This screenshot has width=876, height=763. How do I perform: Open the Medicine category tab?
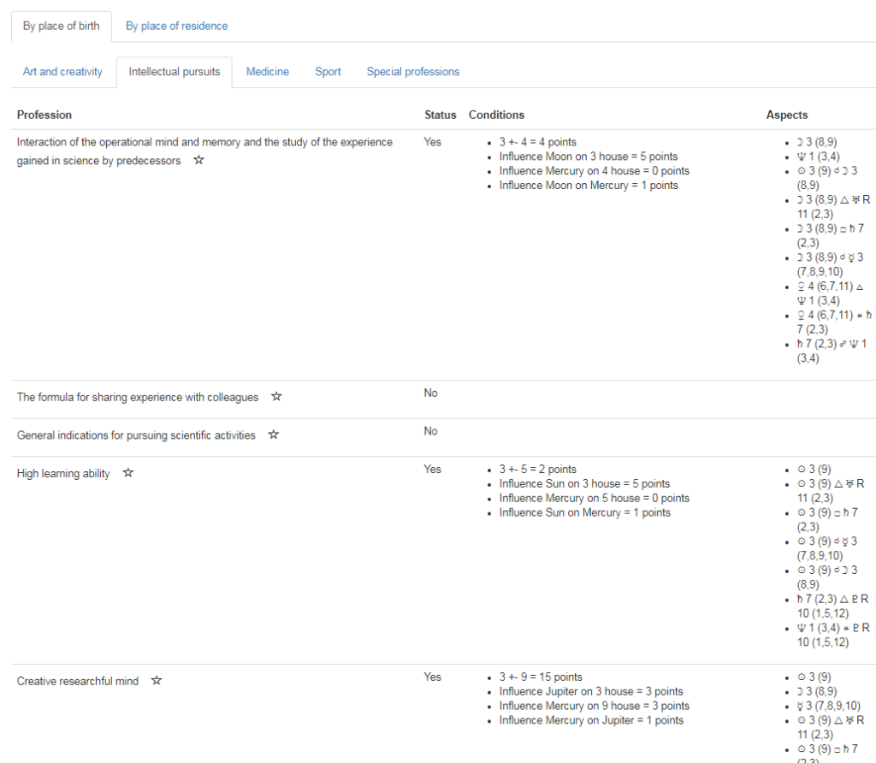click(268, 72)
